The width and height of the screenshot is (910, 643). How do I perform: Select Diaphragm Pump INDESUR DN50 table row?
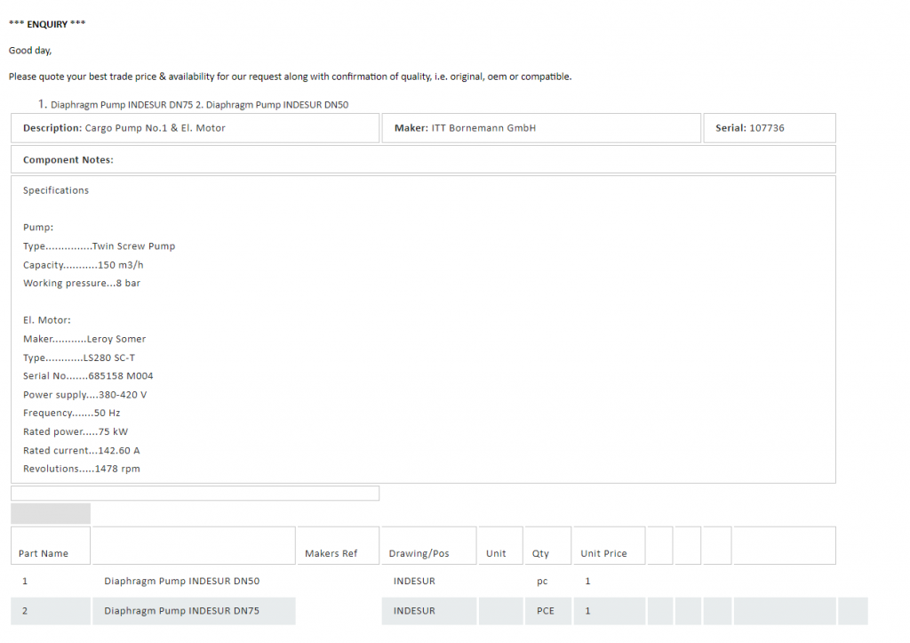[182, 581]
